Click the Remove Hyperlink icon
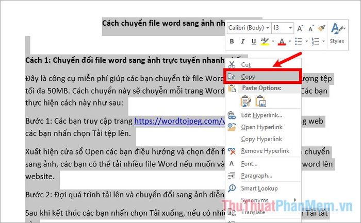This screenshot has width=361, height=223. pos(232,151)
